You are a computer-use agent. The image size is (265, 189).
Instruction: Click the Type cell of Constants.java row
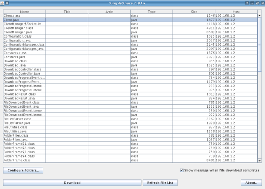tap(152, 57)
